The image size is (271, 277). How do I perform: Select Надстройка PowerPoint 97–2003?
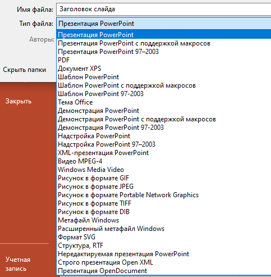tap(164, 144)
